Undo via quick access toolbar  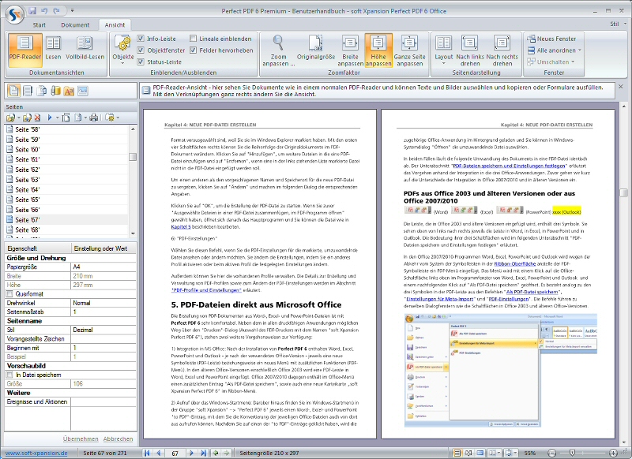[45, 10]
